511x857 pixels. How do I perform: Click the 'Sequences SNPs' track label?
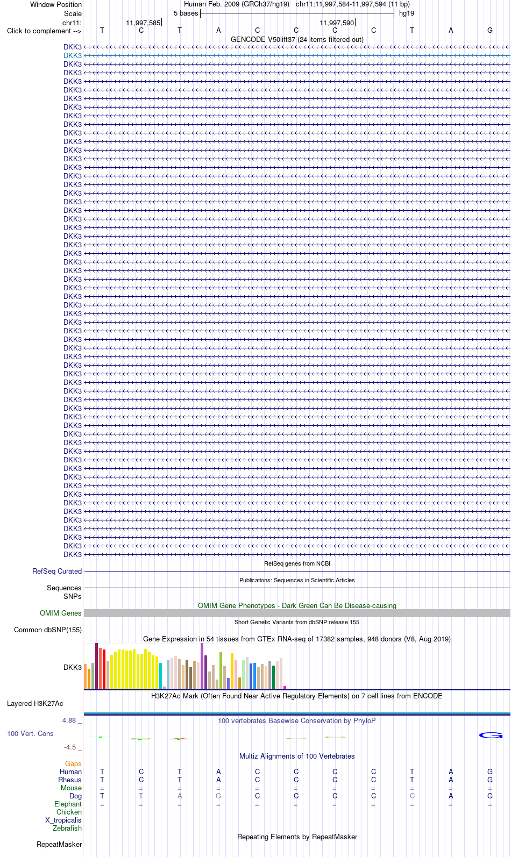point(64,592)
